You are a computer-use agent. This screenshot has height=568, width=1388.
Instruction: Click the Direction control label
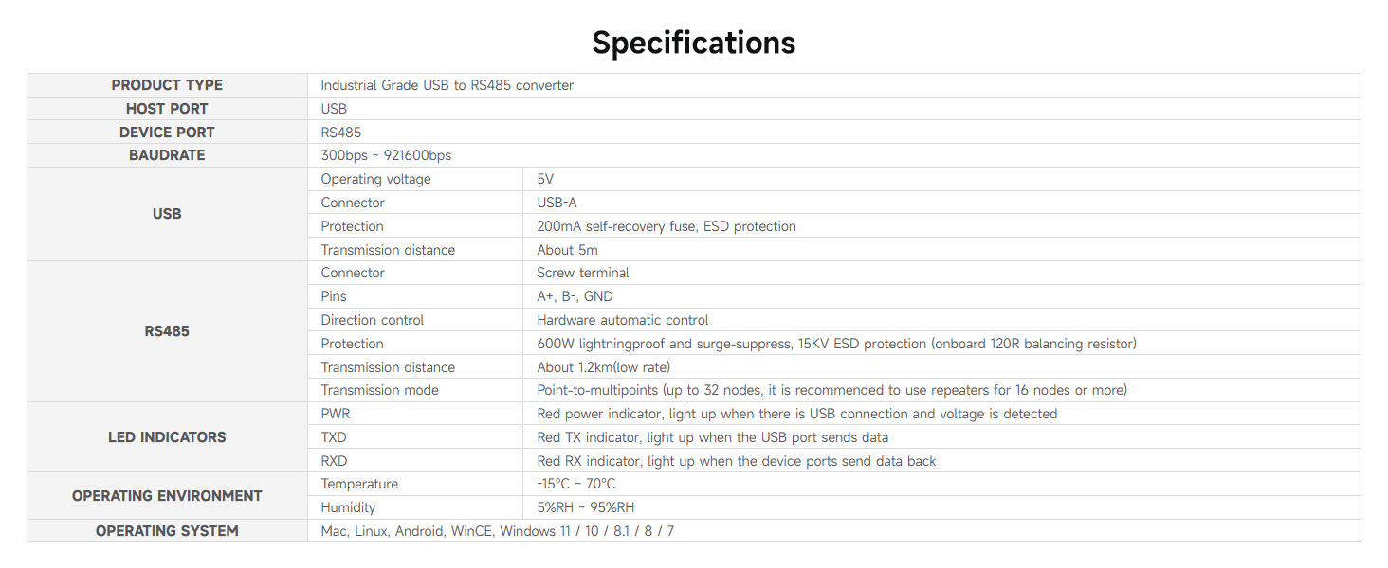click(x=373, y=320)
